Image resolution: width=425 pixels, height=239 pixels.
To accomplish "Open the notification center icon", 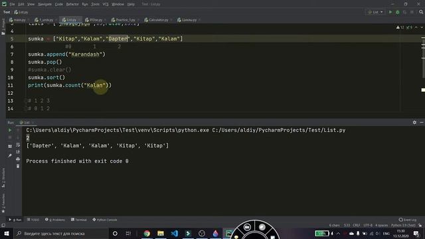I will click(x=416, y=233).
